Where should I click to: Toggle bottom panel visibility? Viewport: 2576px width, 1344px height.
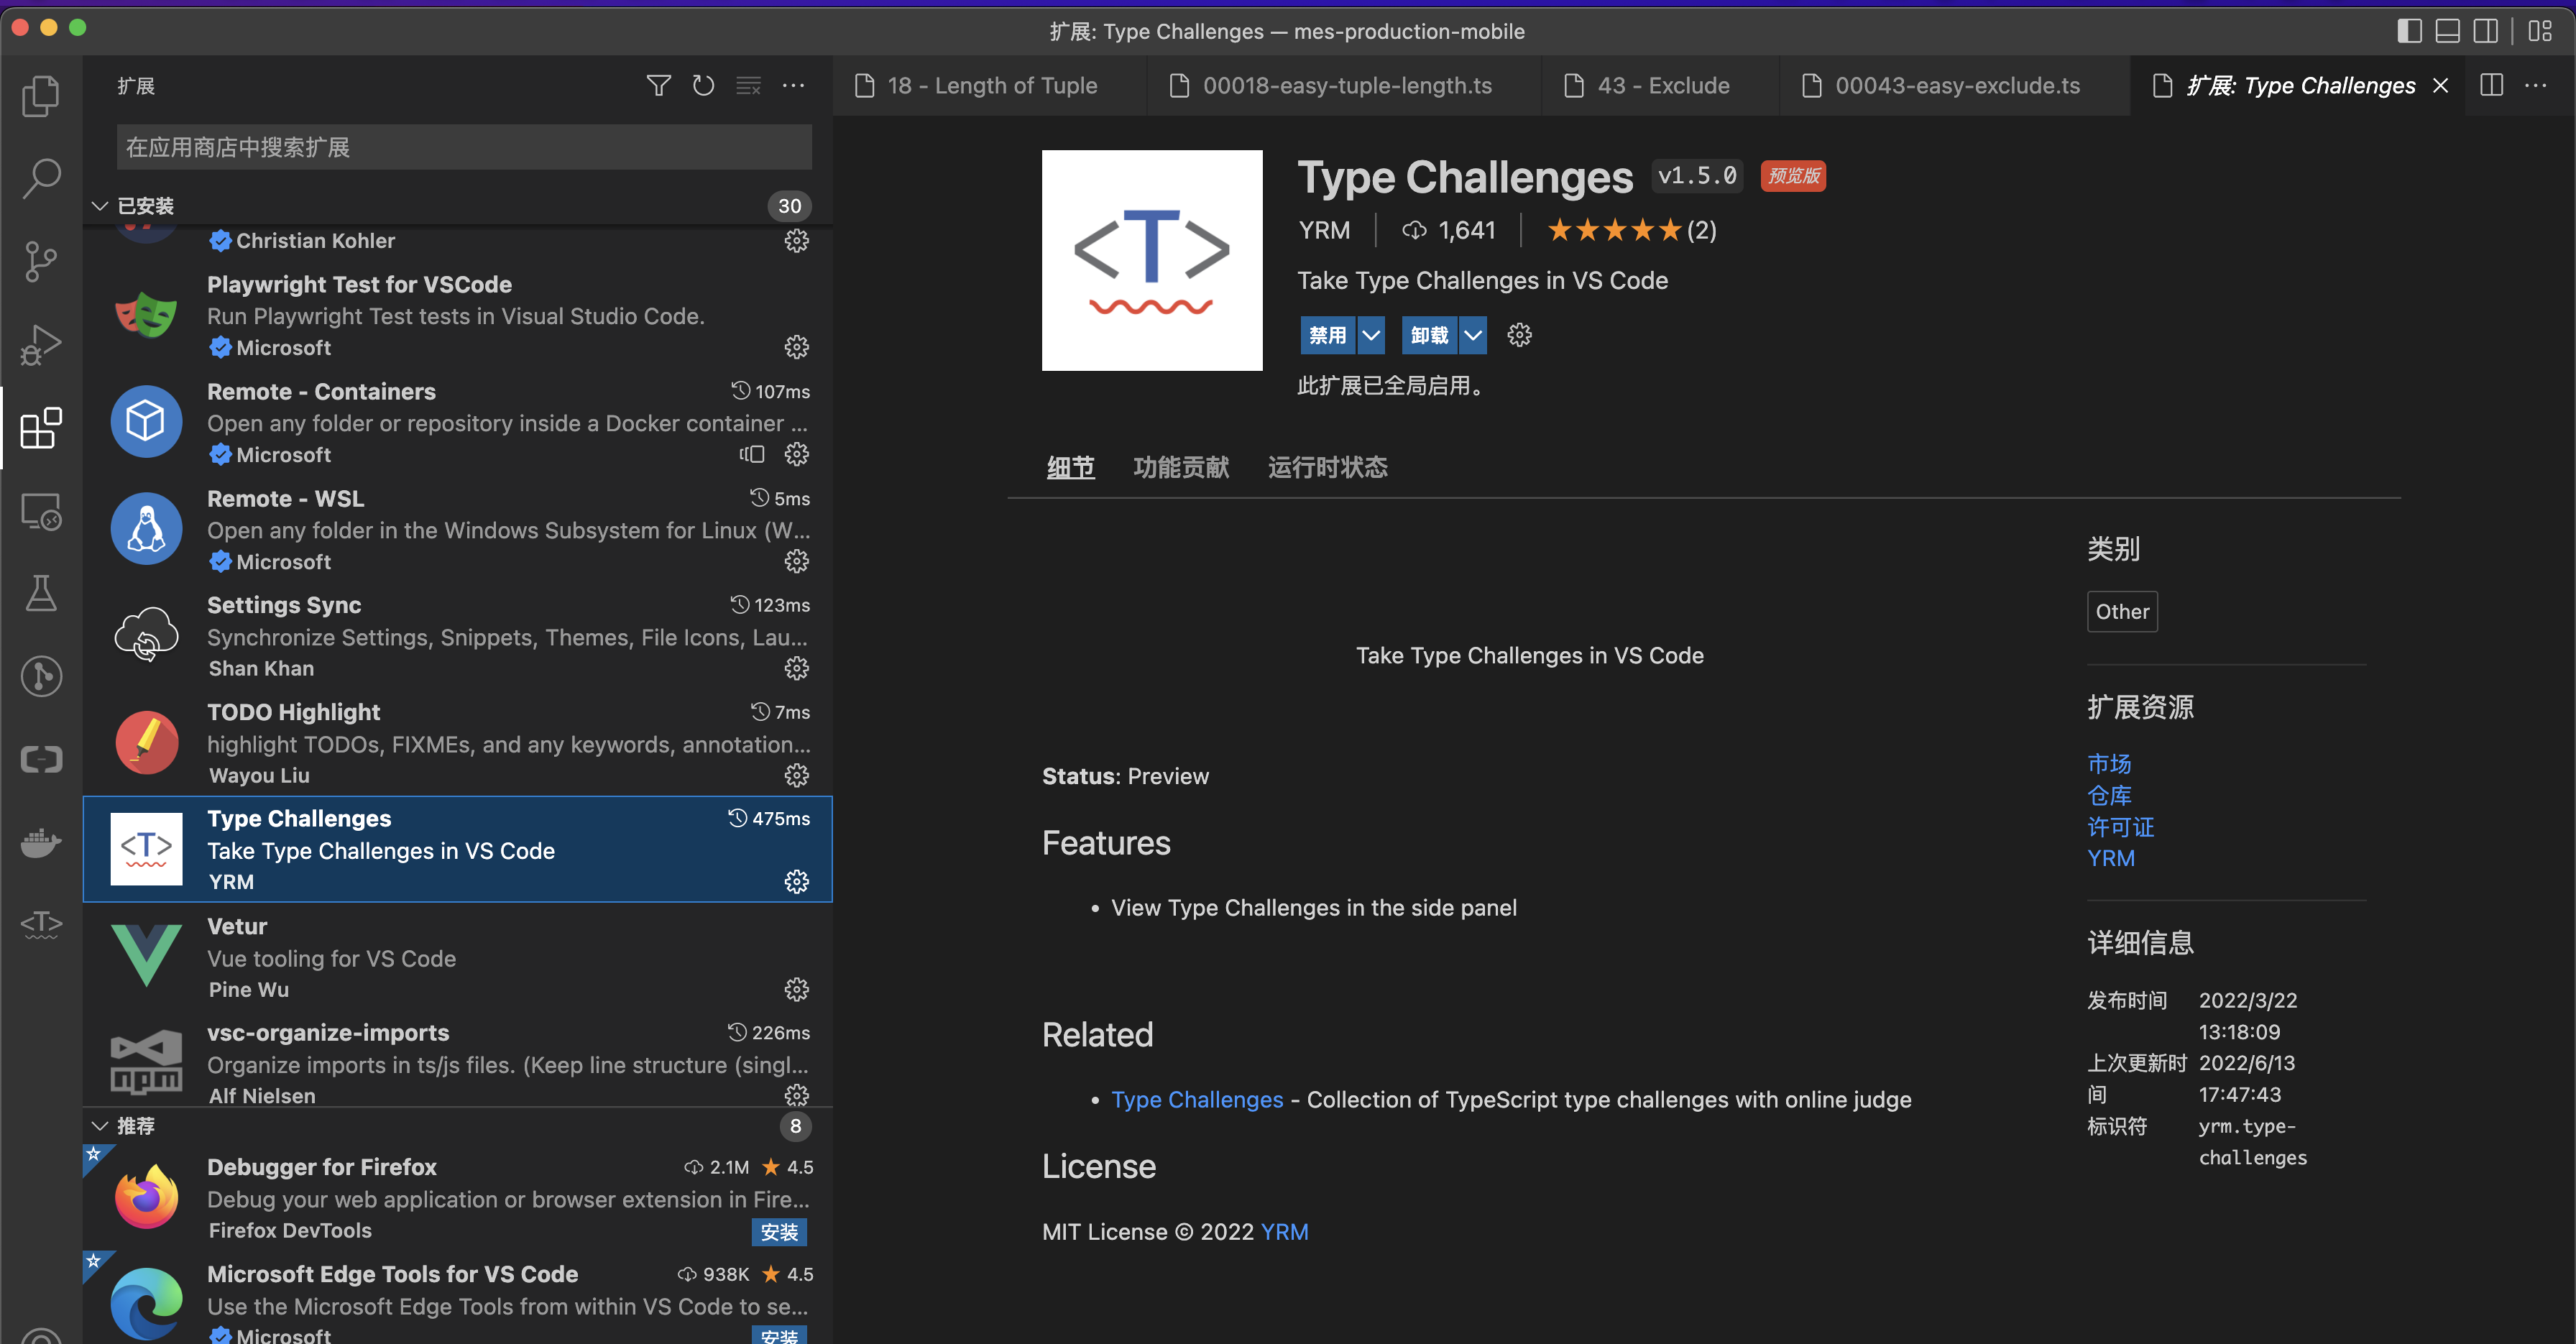pos(2447,31)
